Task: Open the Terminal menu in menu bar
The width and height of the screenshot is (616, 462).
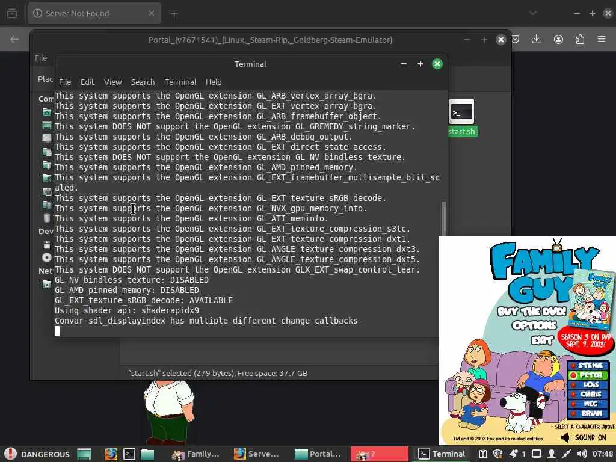Action: [180, 82]
